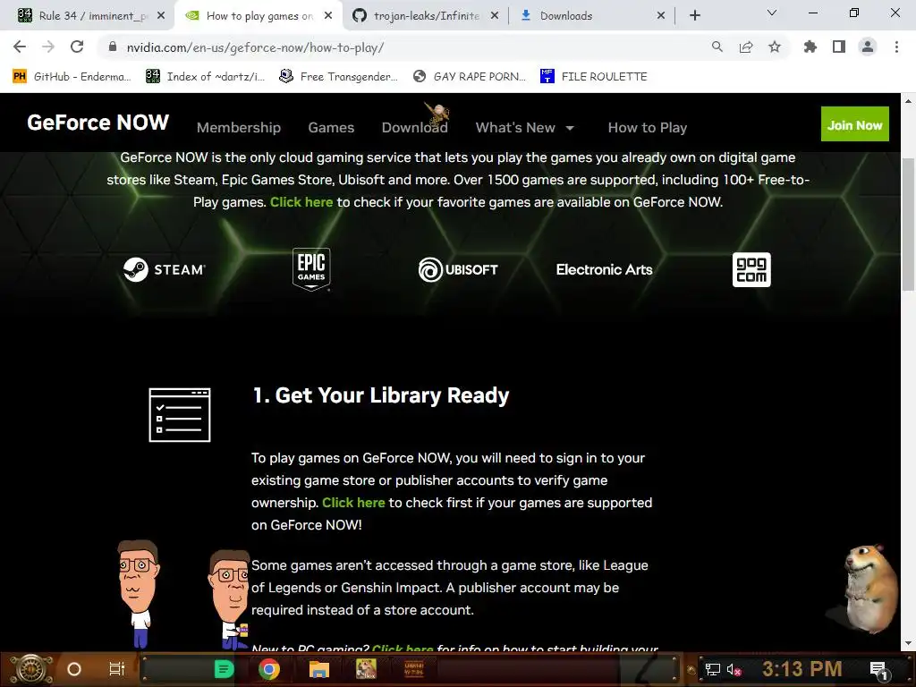Image resolution: width=916 pixels, height=687 pixels.
Task: Open the Index of ~dartz bookmark
Action: click(x=205, y=77)
